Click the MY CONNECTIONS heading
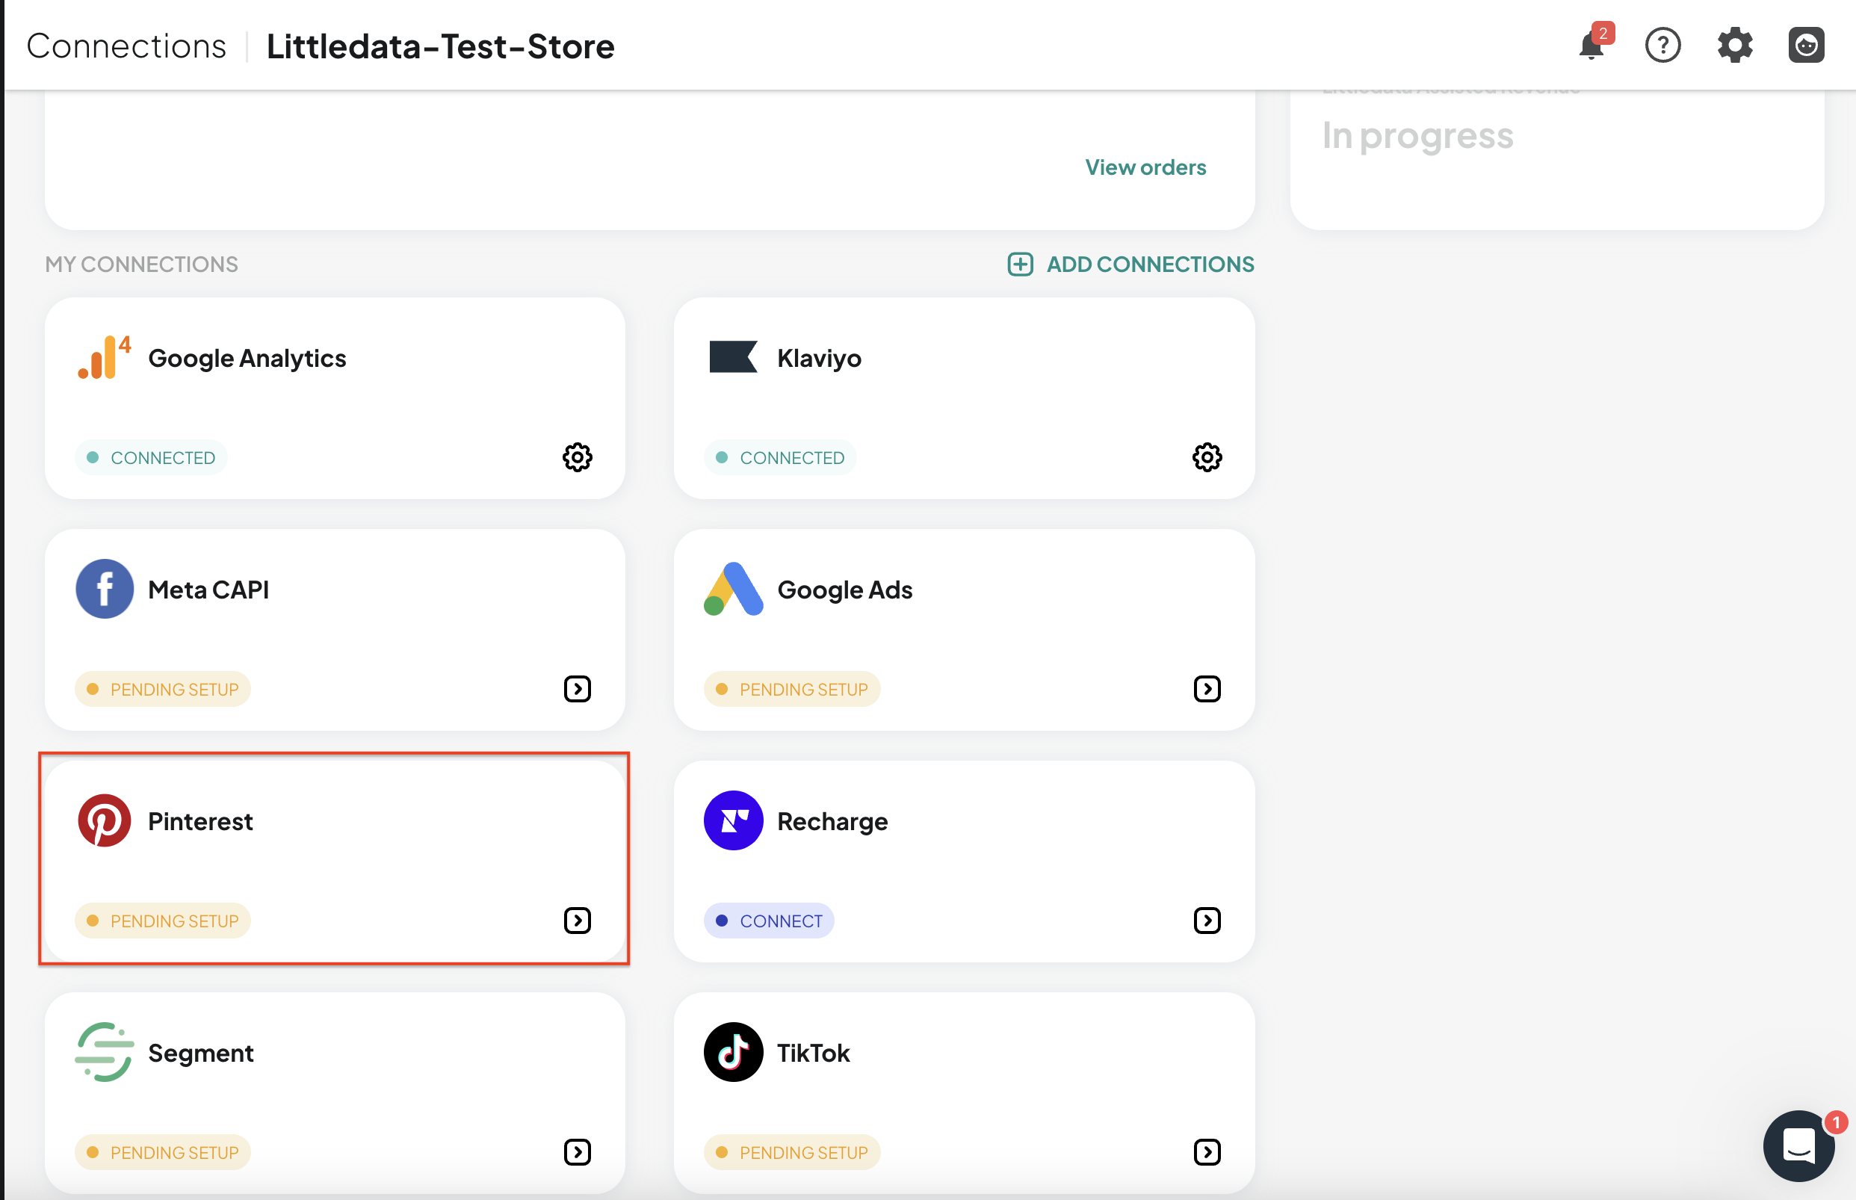This screenshot has width=1856, height=1200. pyautogui.click(x=142, y=265)
